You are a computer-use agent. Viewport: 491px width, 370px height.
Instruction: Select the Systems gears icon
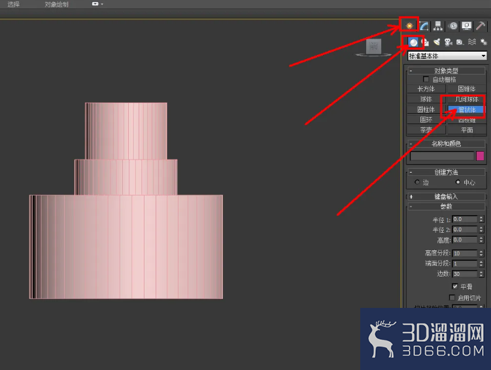click(484, 42)
